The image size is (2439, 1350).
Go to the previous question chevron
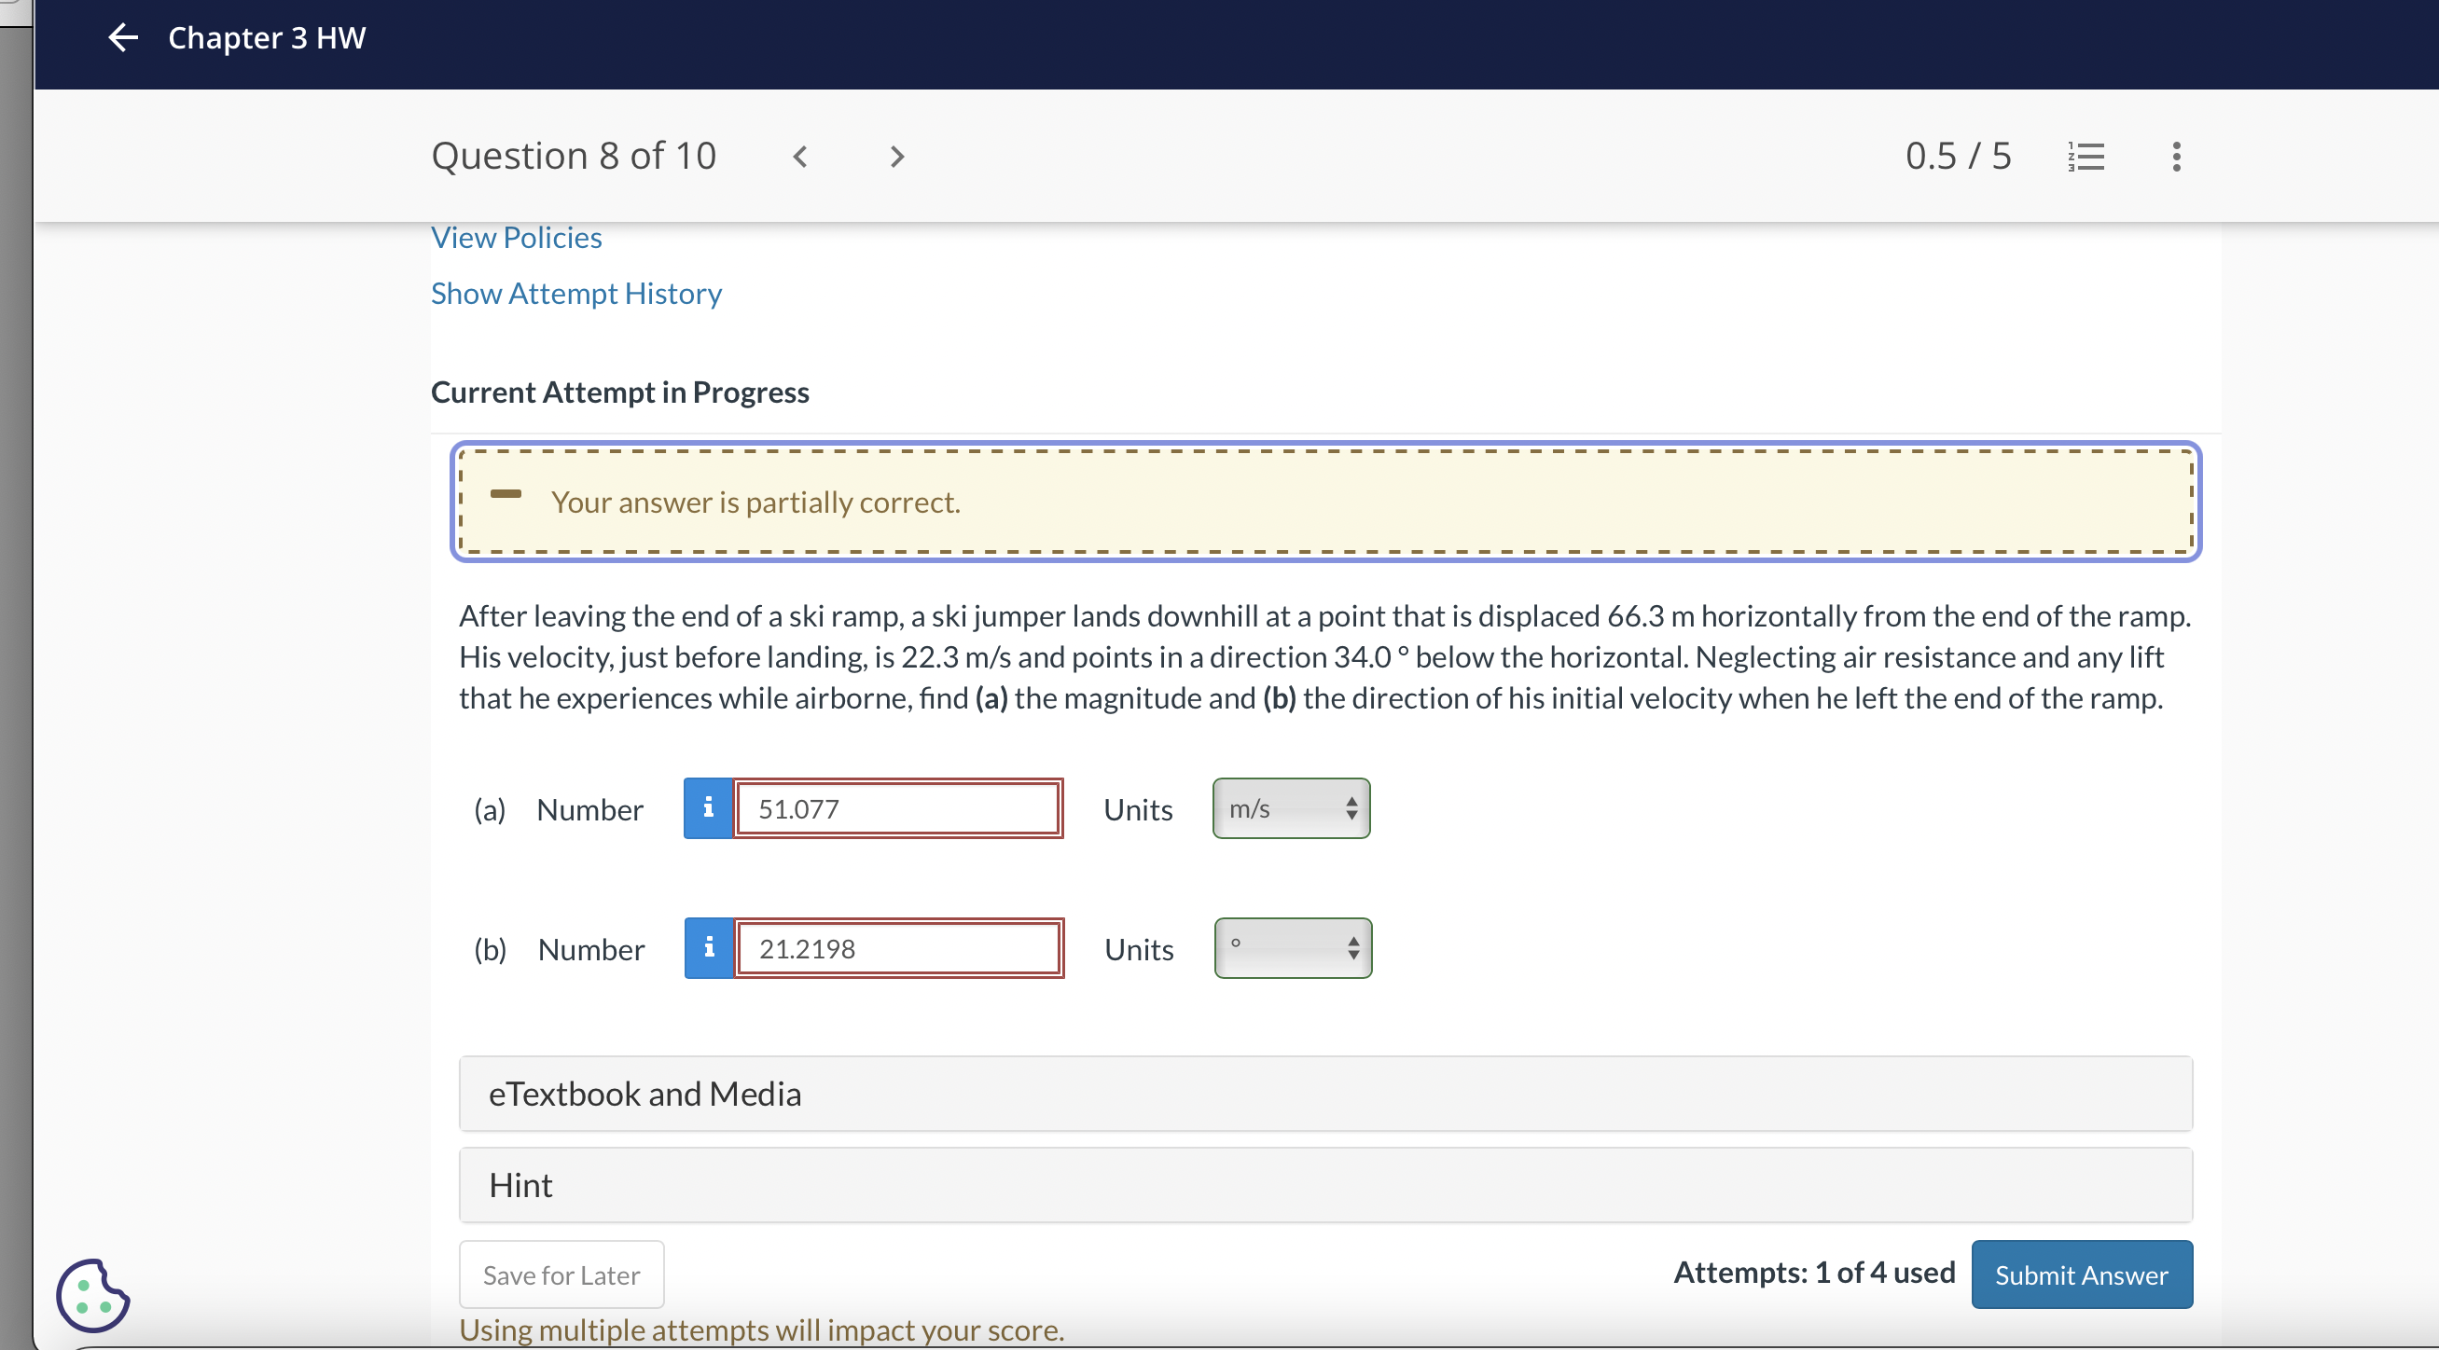tap(800, 157)
